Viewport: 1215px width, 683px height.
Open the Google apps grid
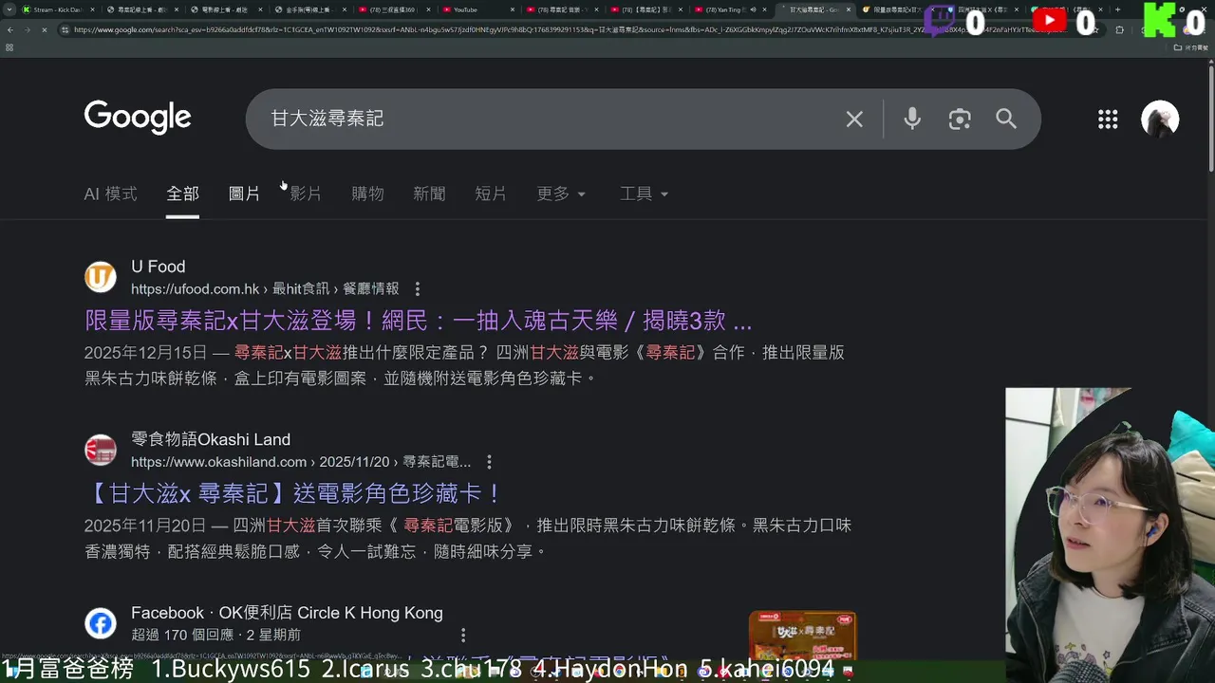coord(1108,119)
